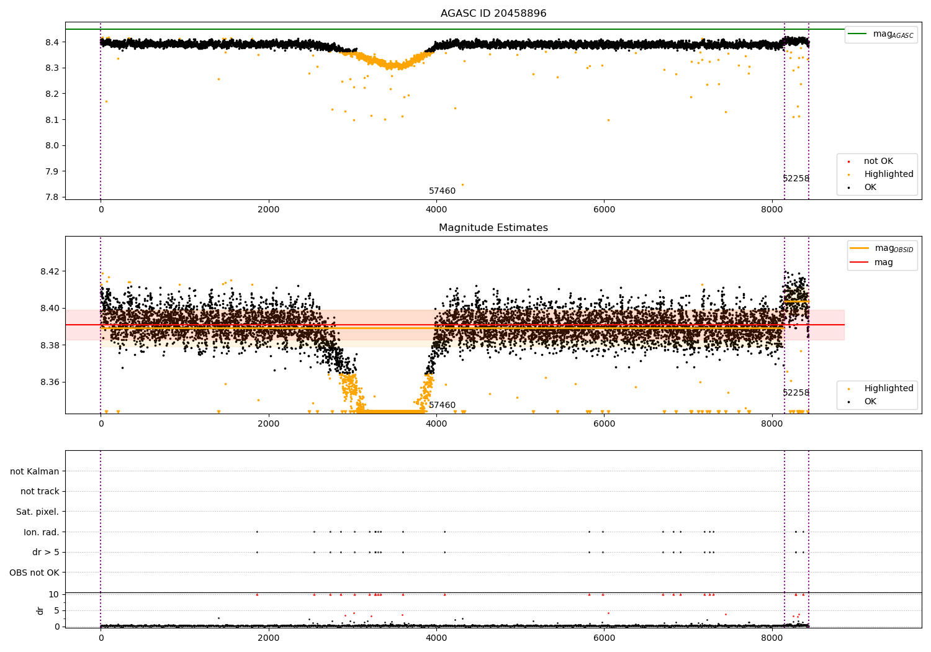Click the '2000' x-tick under top plot
Image resolution: width=931 pixels, height=652 pixels.
pos(269,210)
